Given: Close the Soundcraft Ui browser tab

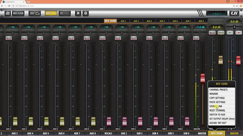Looking at the screenshot, I should (x=24, y=2).
